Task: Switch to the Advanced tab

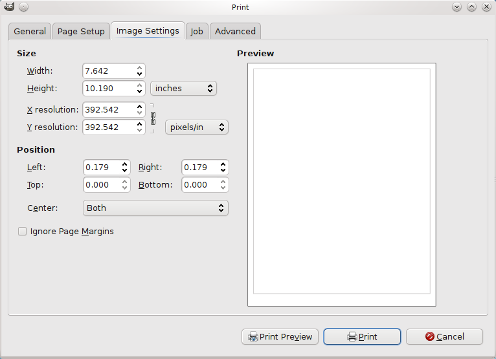Action: tap(235, 31)
